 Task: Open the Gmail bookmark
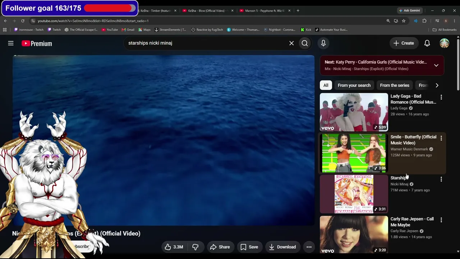(x=128, y=30)
